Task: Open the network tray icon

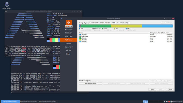Action: [167, 101]
